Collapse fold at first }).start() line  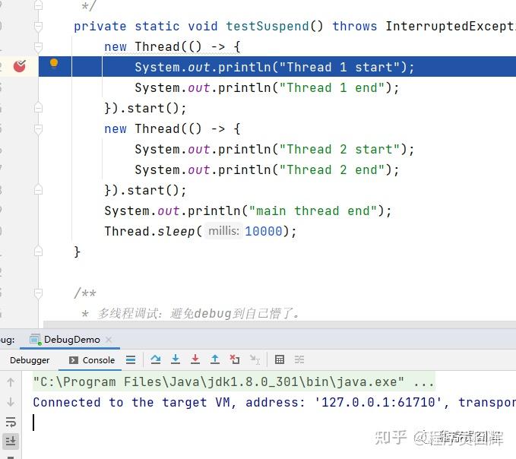pyautogui.click(x=38, y=108)
